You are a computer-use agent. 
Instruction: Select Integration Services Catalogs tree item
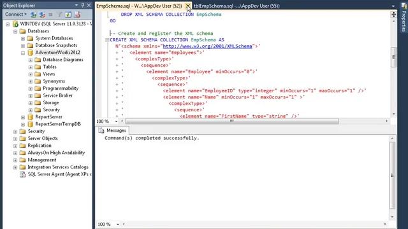point(58,167)
